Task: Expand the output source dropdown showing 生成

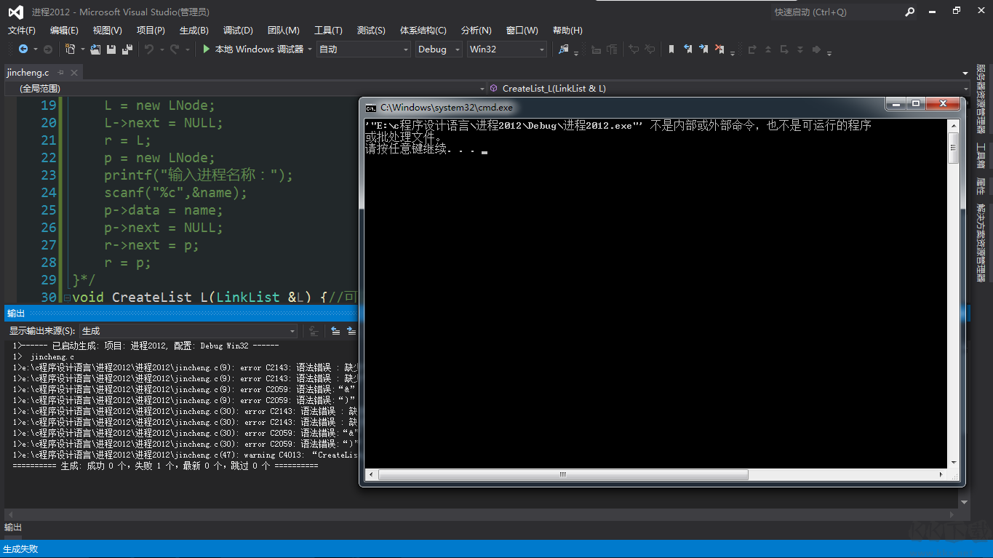Action: click(x=293, y=331)
